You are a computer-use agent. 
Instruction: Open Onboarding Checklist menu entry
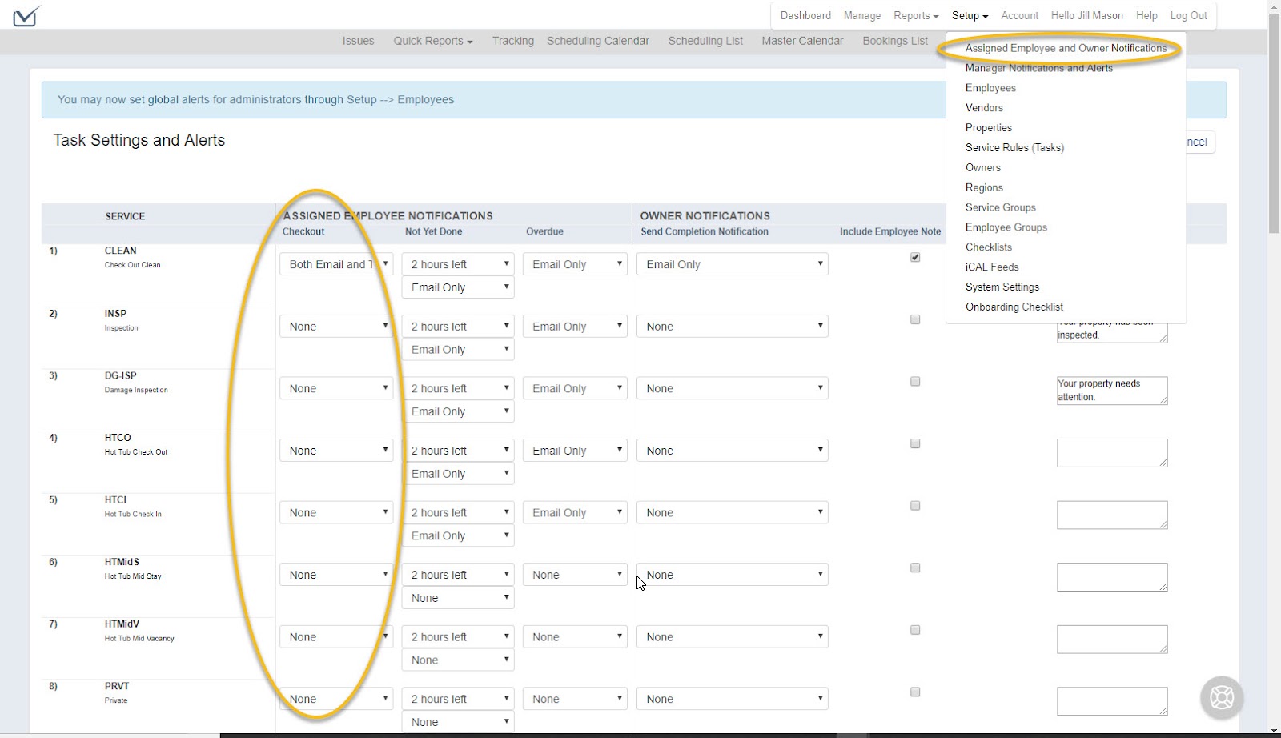[x=1014, y=307]
